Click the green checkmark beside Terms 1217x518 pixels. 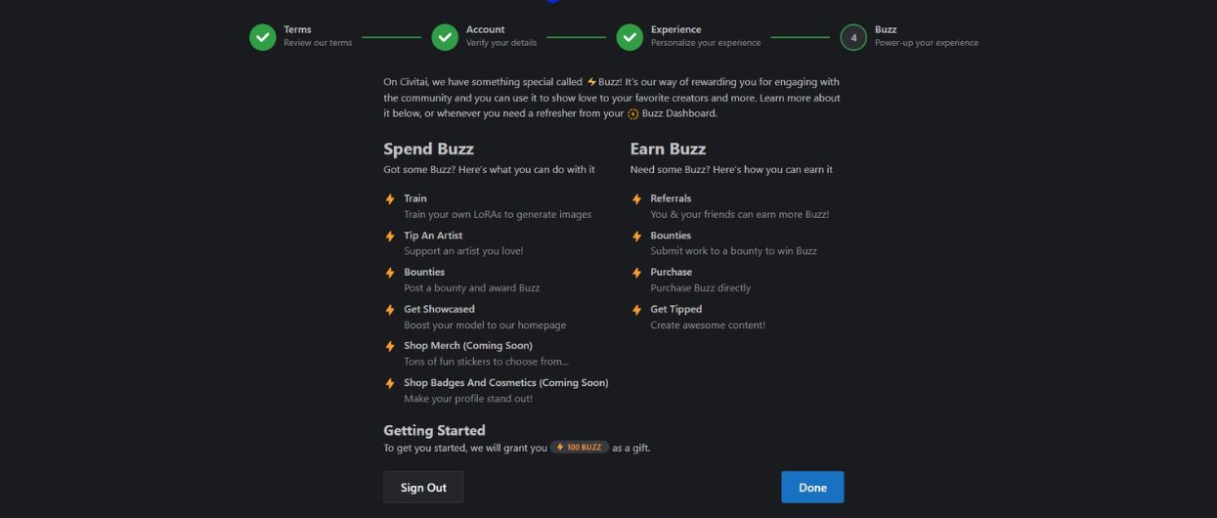262,37
